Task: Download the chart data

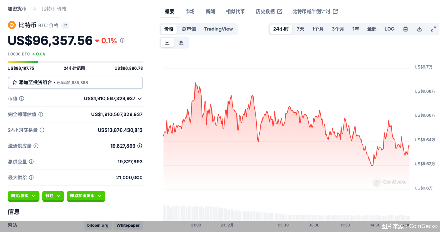Action: coord(419,29)
